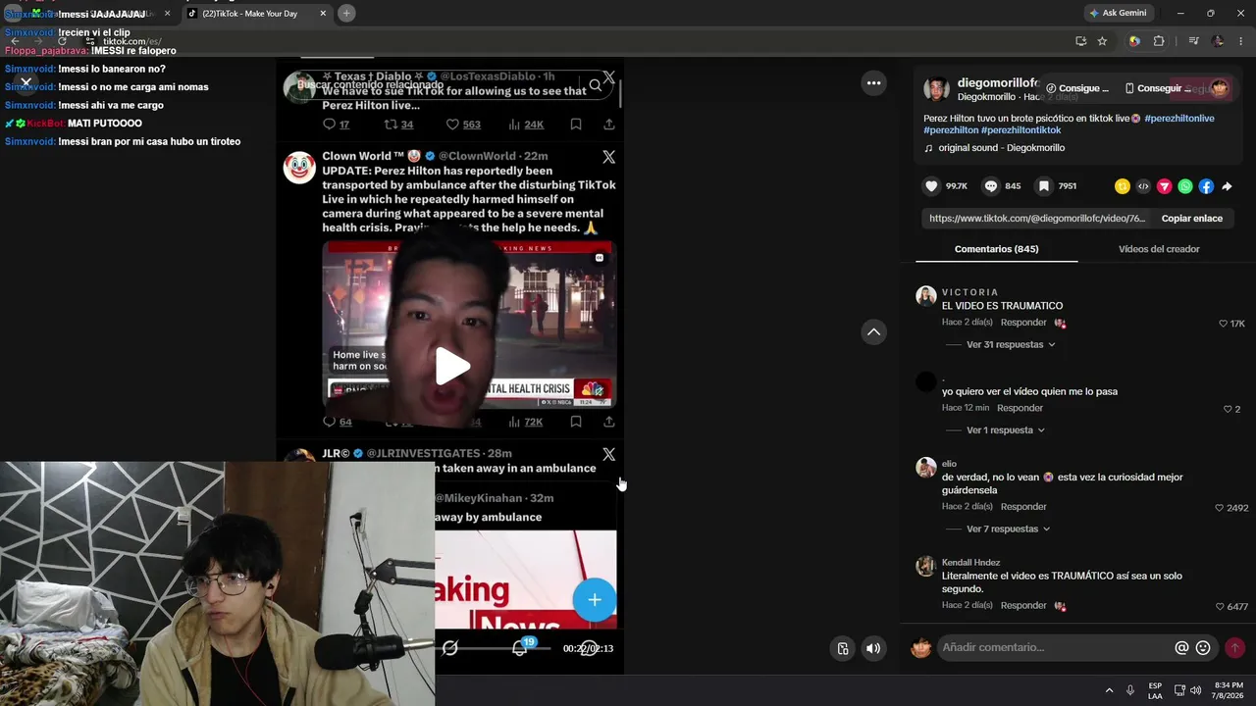Click the microphone icon in the system tray
1256x706 pixels.
coord(1130,690)
